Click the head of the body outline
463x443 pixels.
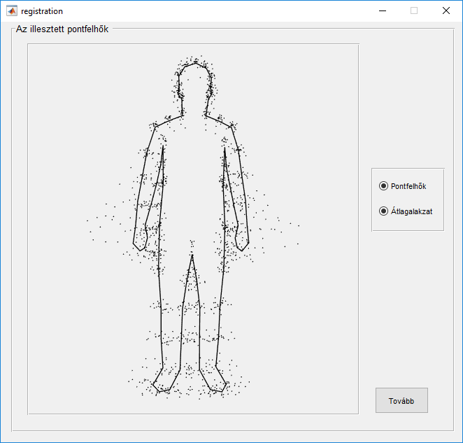point(194,80)
